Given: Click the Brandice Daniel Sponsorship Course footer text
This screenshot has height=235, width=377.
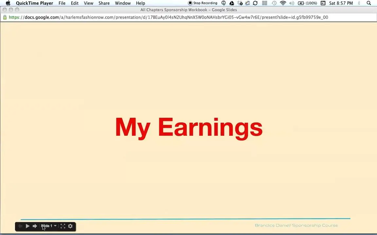Looking at the screenshot, I should point(296,226).
